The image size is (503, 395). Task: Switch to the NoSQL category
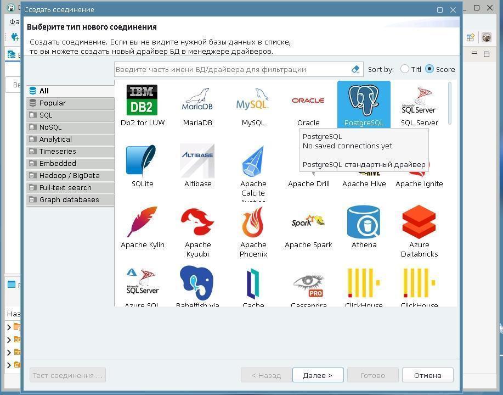coord(50,127)
